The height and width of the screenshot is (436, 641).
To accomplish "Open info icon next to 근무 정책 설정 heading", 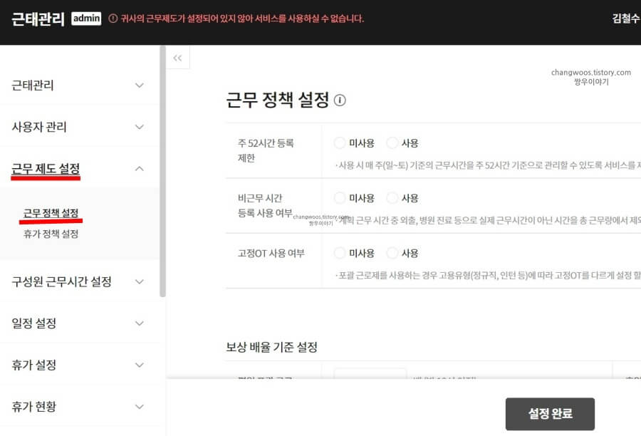I will (x=340, y=100).
